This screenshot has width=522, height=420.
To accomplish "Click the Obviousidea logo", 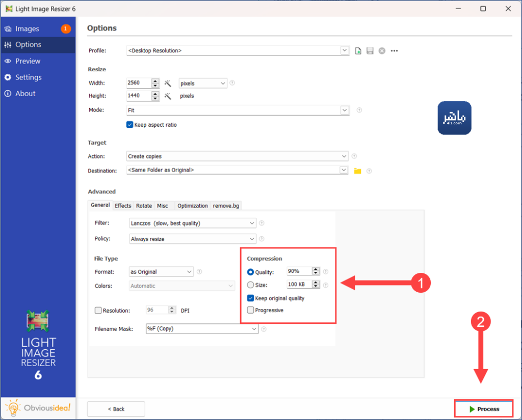I will pyautogui.click(x=38, y=408).
